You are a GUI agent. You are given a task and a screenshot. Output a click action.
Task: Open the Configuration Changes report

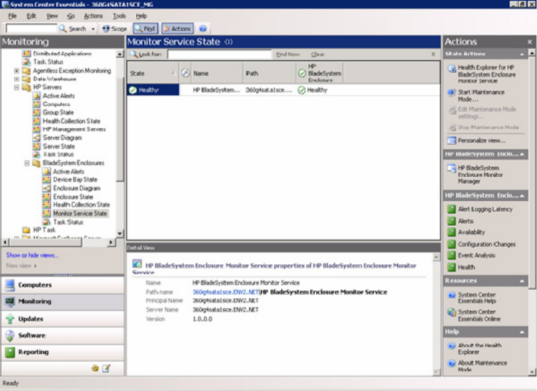pyautogui.click(x=486, y=244)
